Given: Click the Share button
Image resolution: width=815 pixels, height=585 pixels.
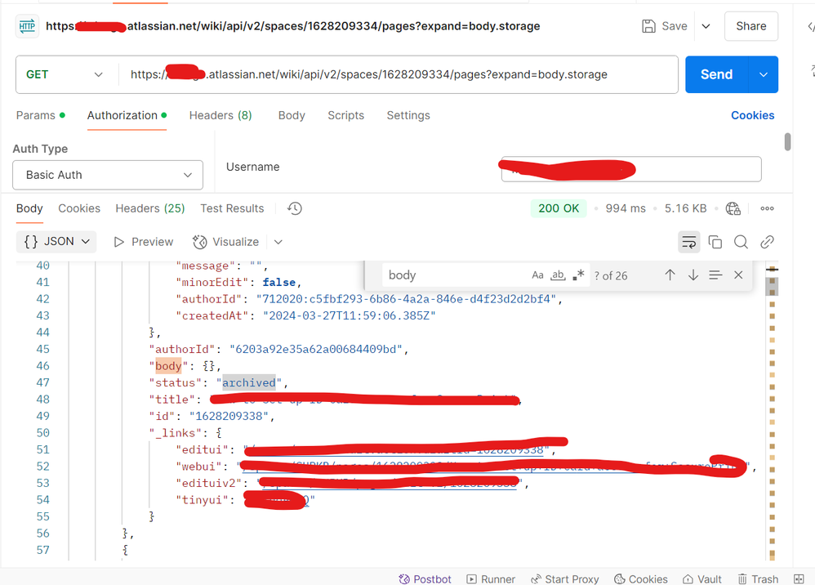Looking at the screenshot, I should pyautogui.click(x=751, y=26).
